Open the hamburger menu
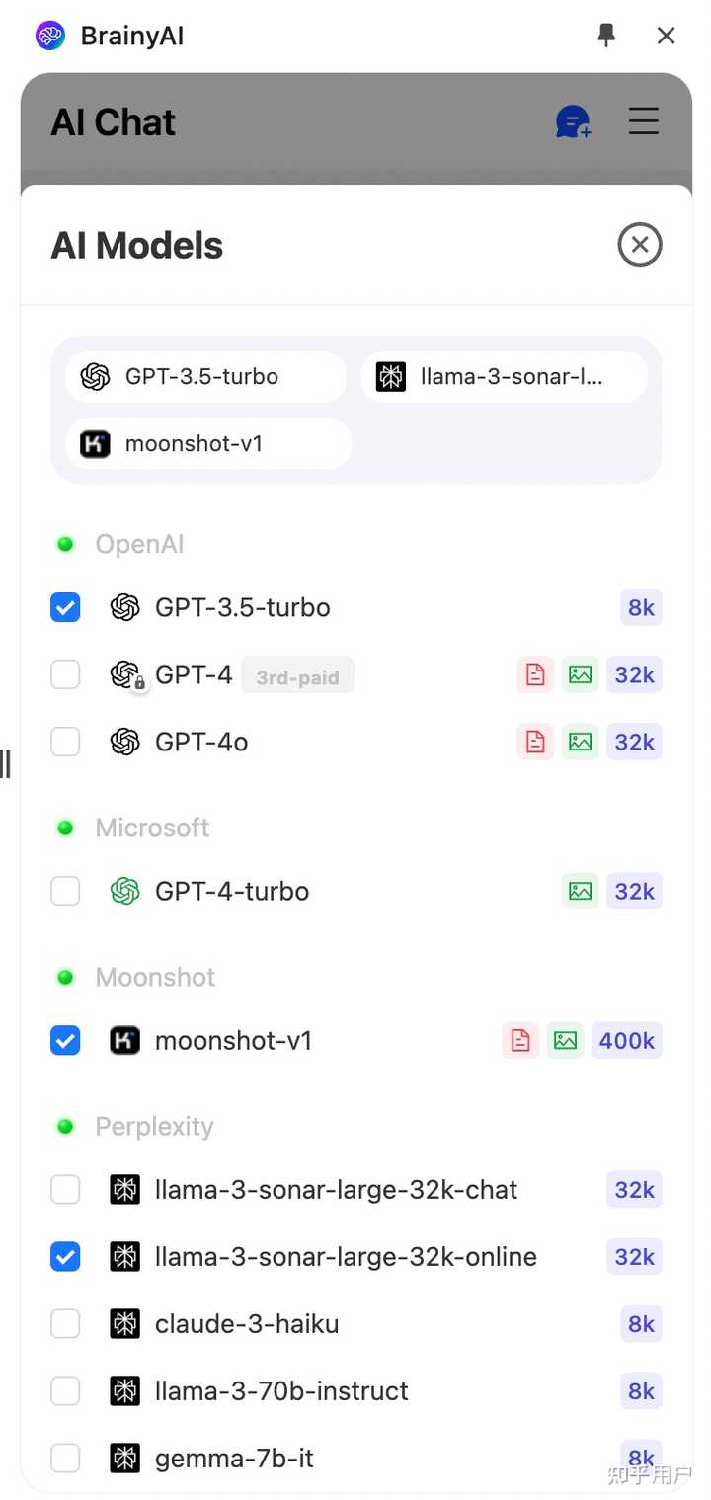The image size is (711, 1500). [644, 121]
